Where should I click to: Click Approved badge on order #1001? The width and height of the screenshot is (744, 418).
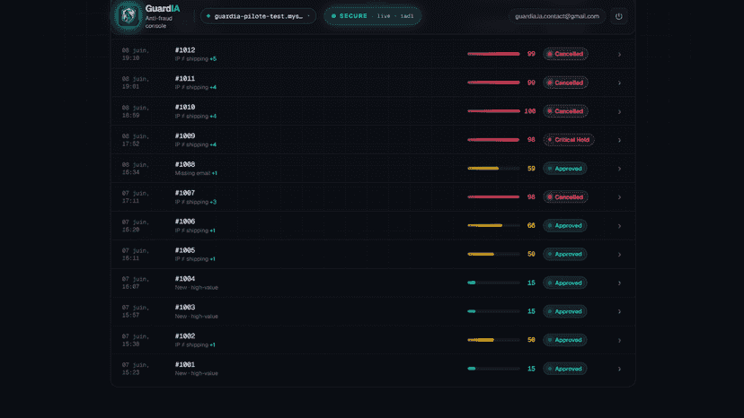tap(565, 369)
